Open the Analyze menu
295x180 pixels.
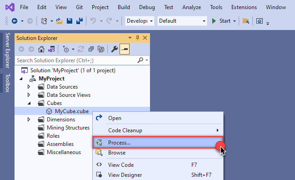point(191,7)
